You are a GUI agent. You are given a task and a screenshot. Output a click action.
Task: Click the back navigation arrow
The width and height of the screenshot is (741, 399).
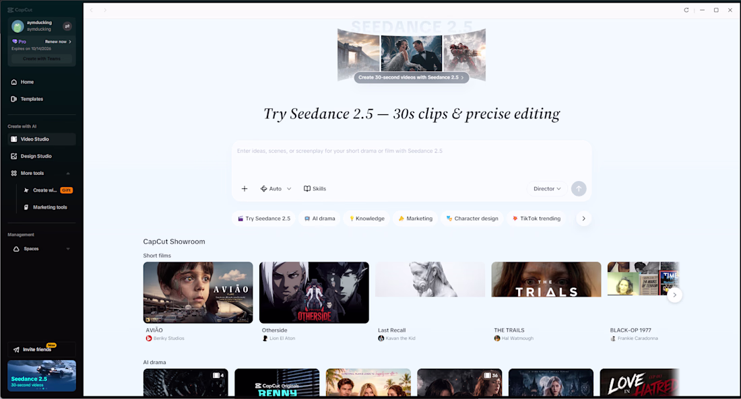[x=92, y=10]
